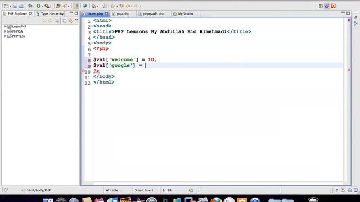
Task: Click the Next Annotation toolbar icon
Action: pos(104,6)
